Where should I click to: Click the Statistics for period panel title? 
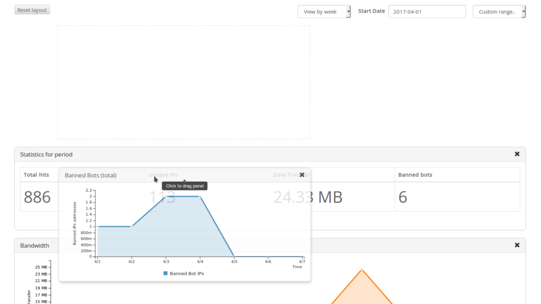[x=46, y=155]
